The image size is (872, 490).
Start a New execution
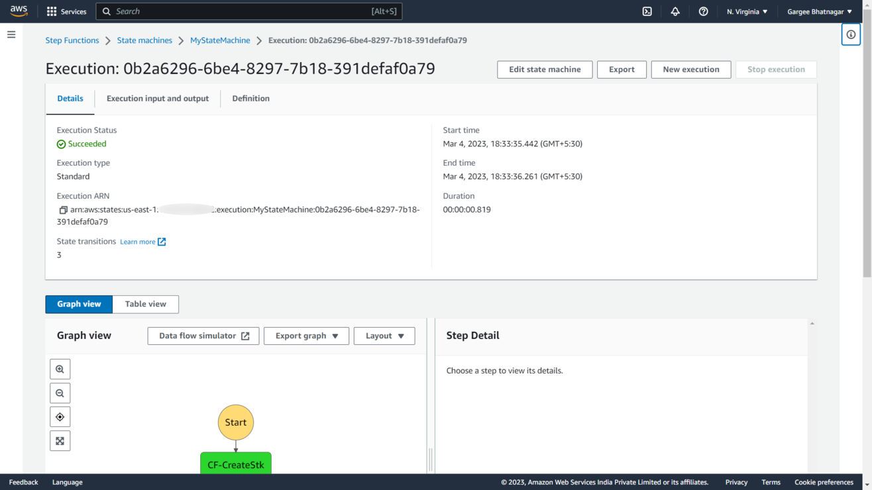point(691,70)
